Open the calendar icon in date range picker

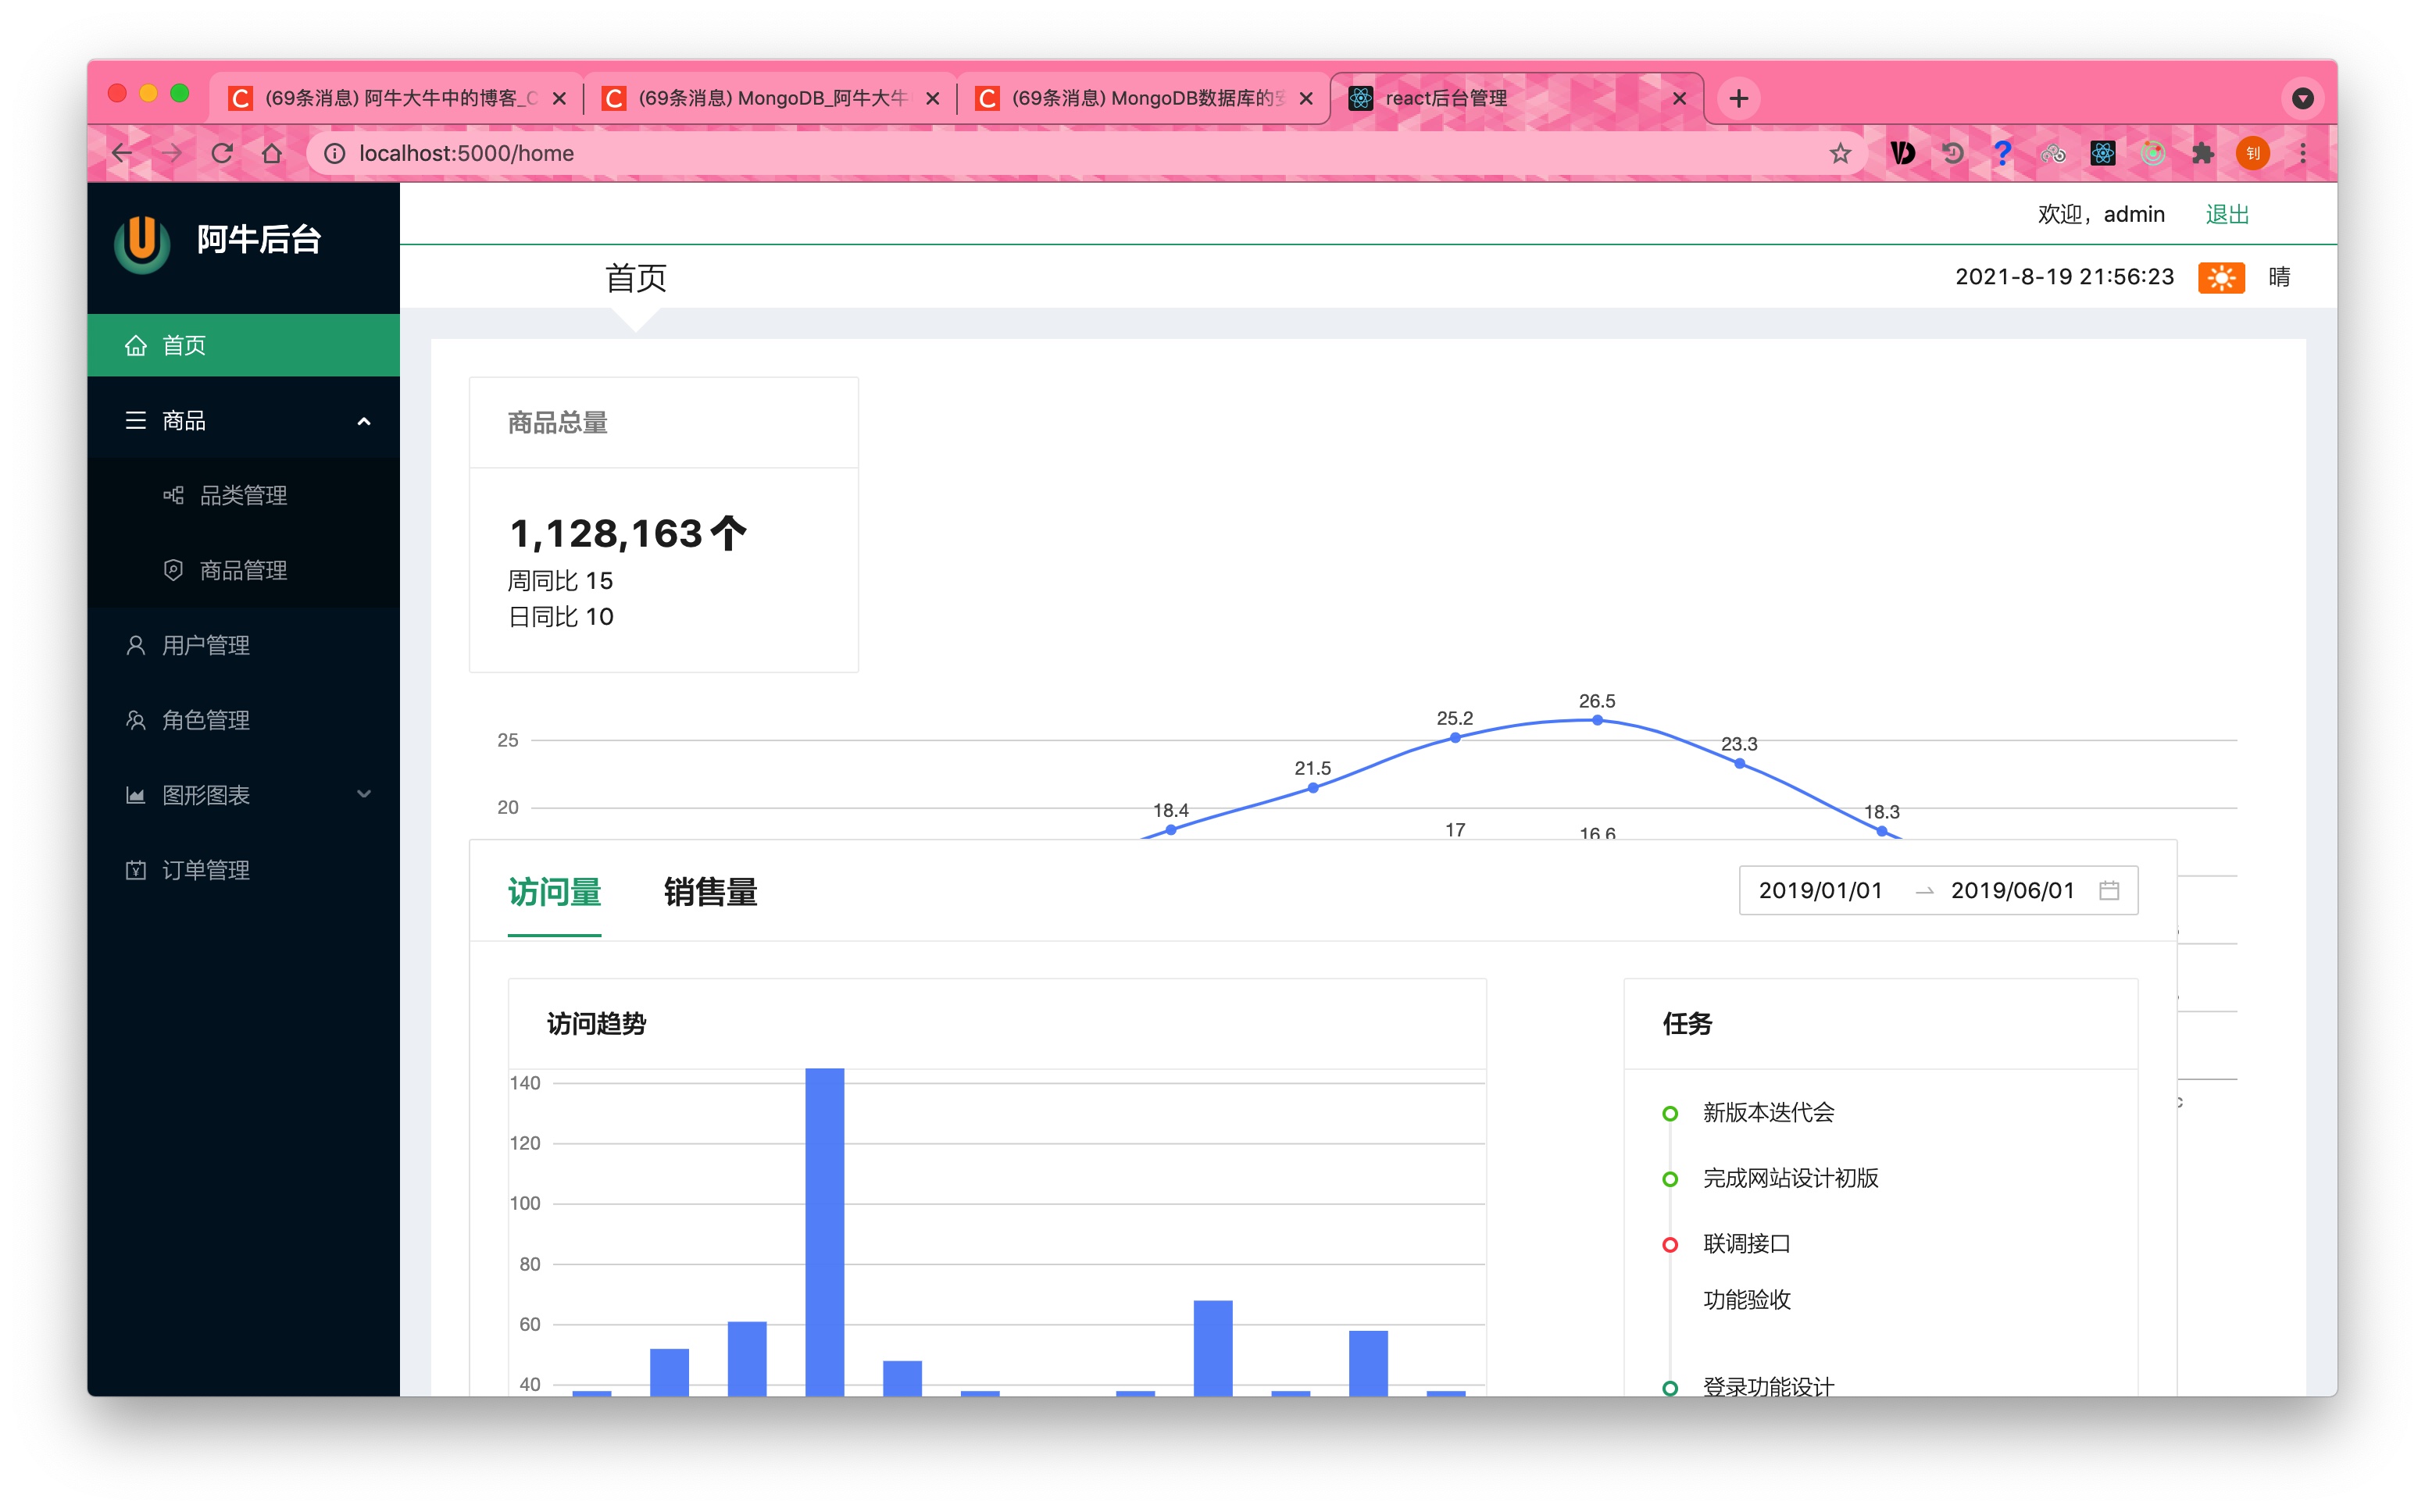2110,890
